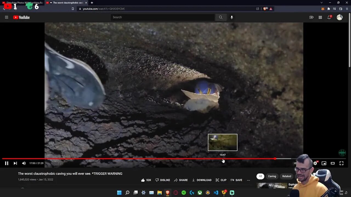
Task: Create a CLIP of the video
Action: (x=221, y=180)
